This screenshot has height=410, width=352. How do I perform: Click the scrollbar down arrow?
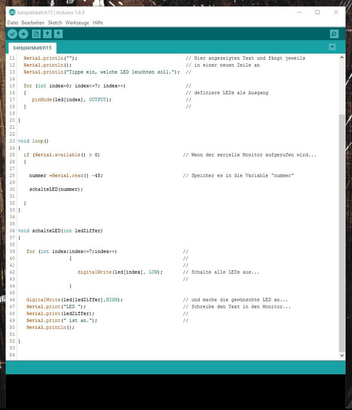pyautogui.click(x=342, y=355)
